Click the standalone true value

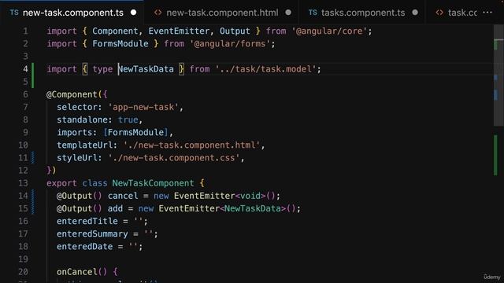pyautogui.click(x=128, y=119)
